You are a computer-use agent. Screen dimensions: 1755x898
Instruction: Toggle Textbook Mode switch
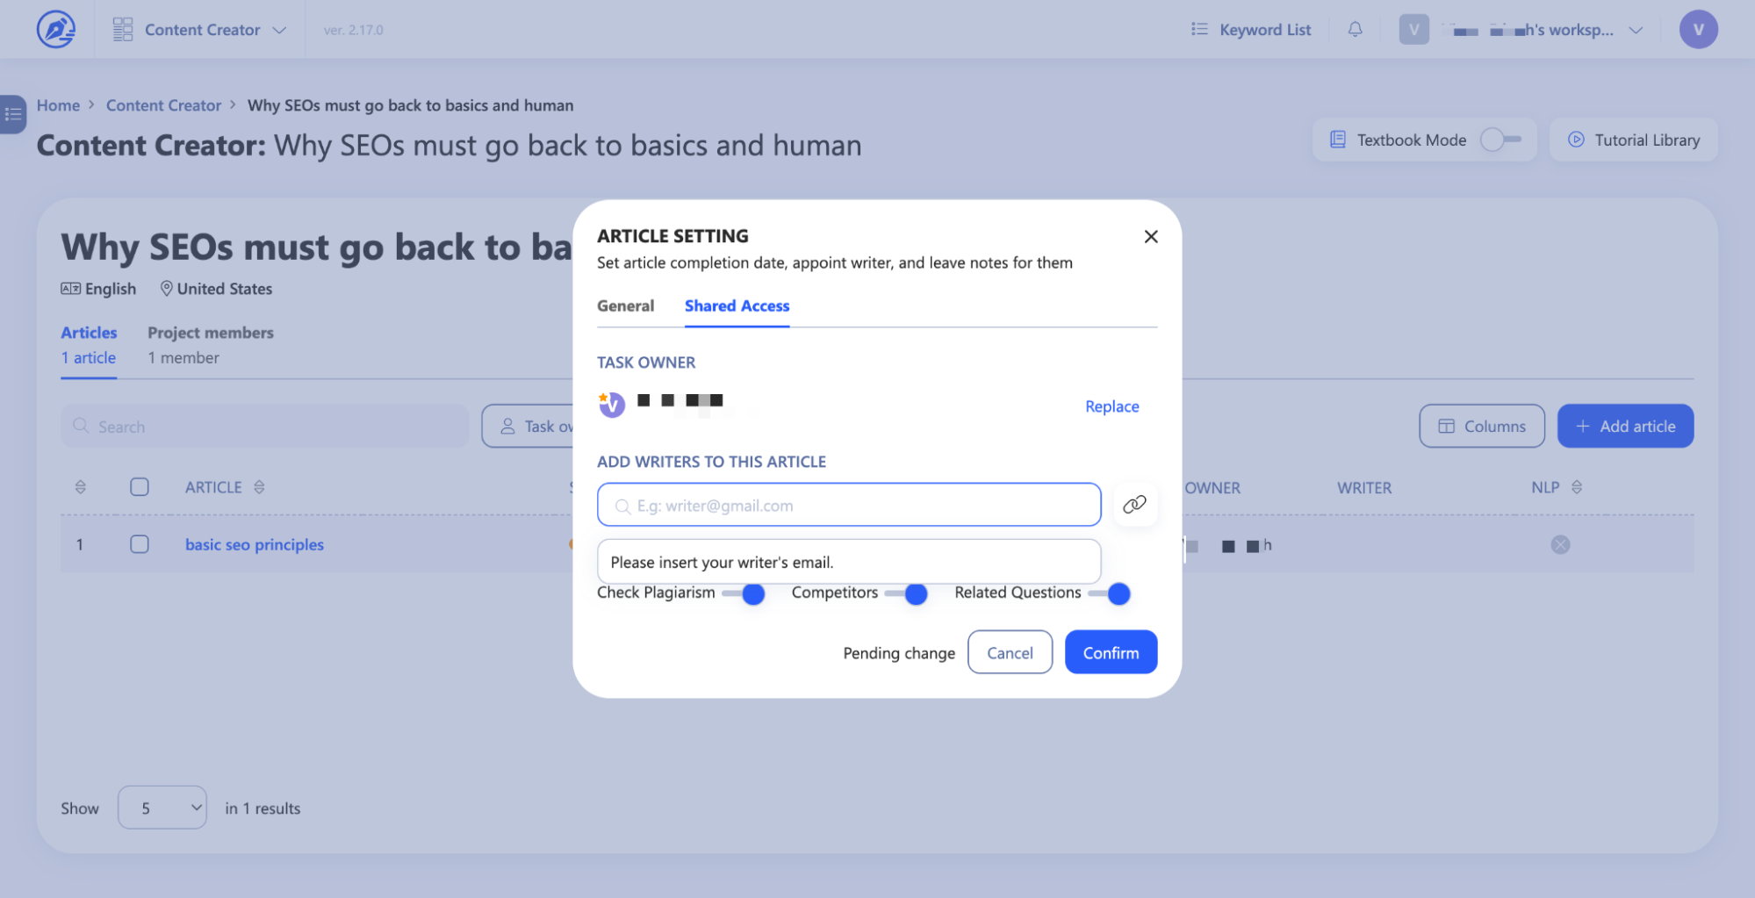click(1500, 140)
